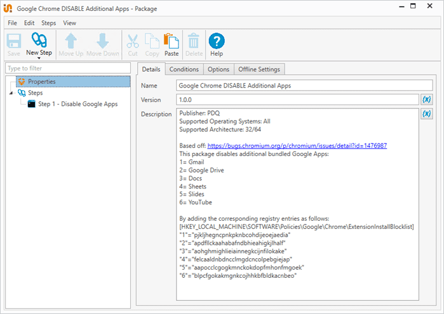Click 'By adding the corresponding registry entries' line
444x314 pixels.
(254, 219)
